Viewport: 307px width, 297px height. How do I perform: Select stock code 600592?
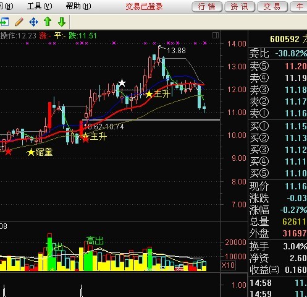coord(285,39)
